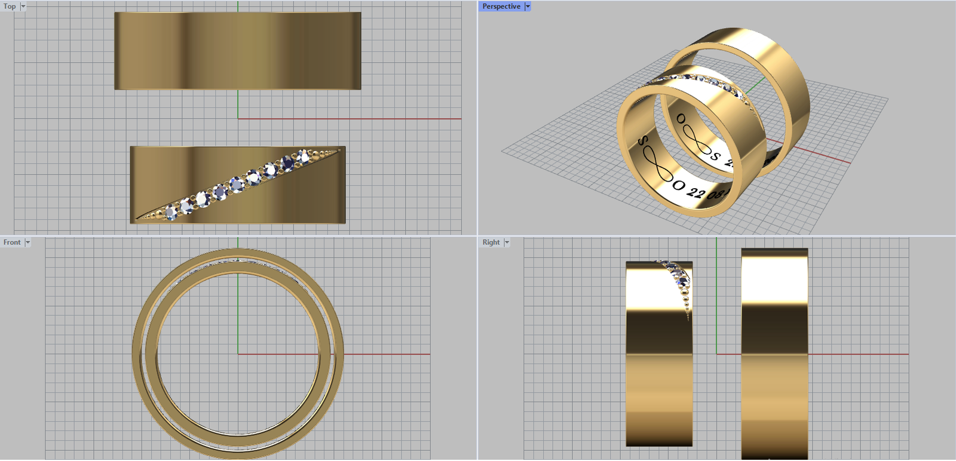Pick the diamond-set band in Right view
The height and width of the screenshot is (461, 956).
point(658,370)
